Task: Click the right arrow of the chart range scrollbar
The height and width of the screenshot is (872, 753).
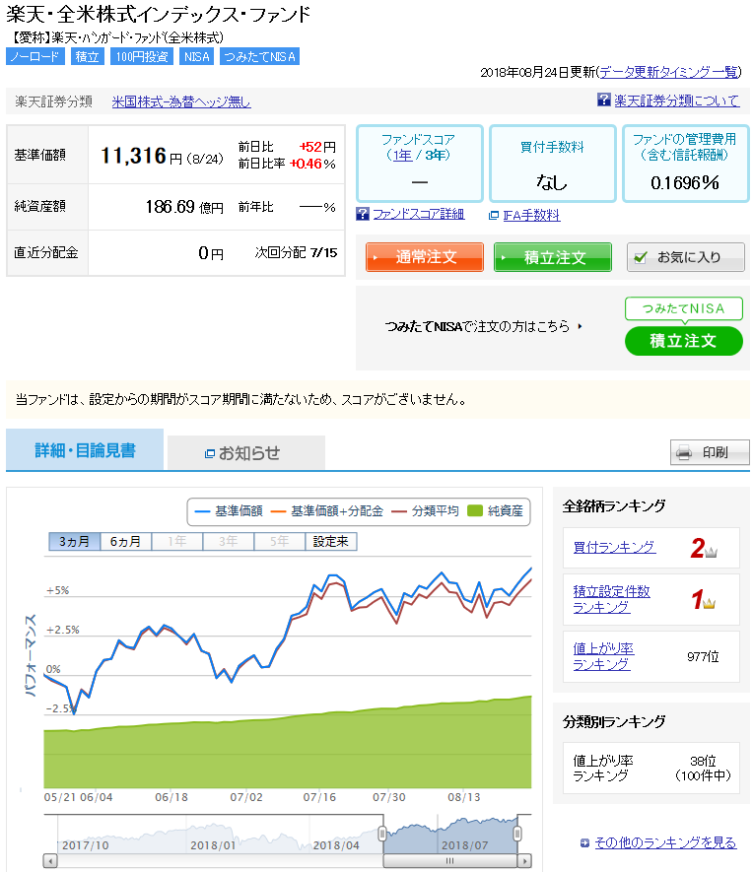Action: [524, 861]
